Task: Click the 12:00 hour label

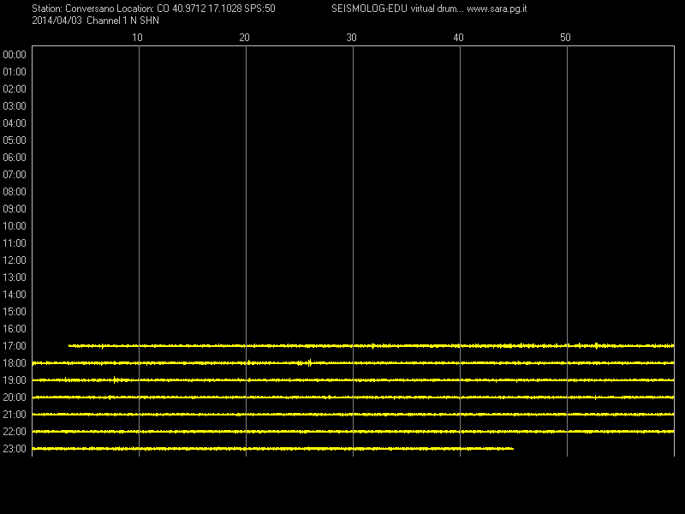Action: coord(15,260)
